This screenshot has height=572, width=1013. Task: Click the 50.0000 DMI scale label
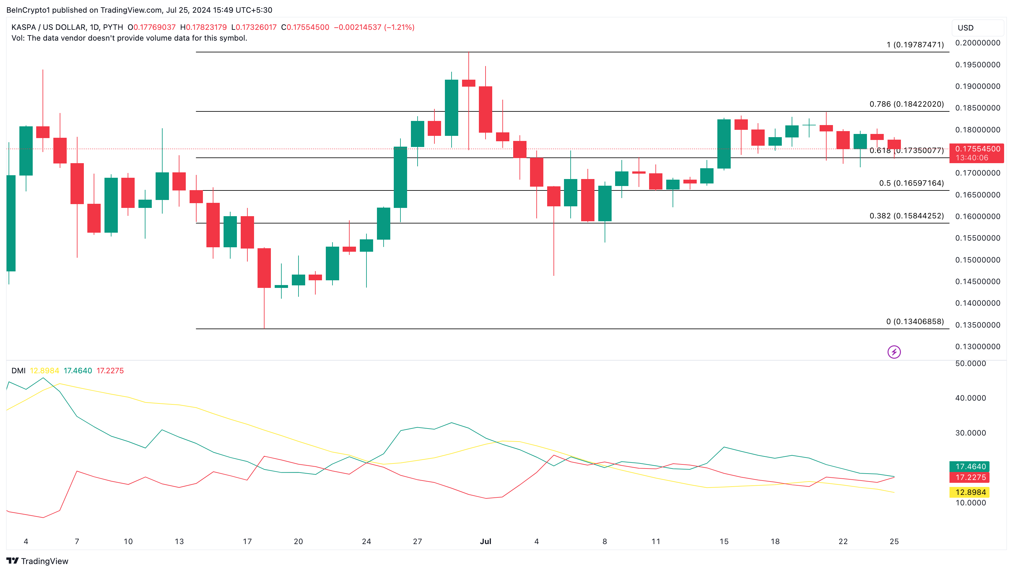pos(970,363)
